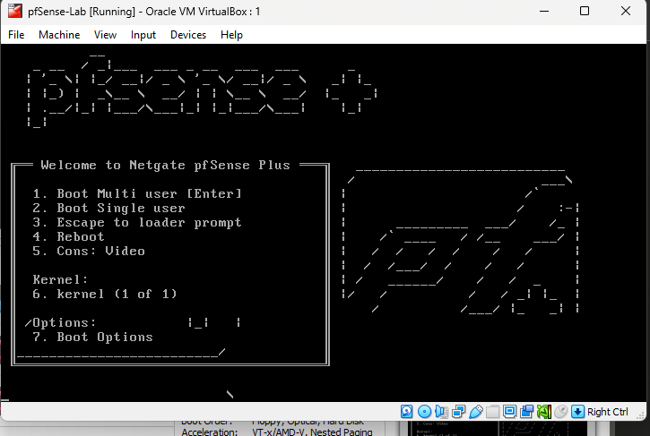Click the '1. Boot Multi user [Enter]' line
The width and height of the screenshot is (650, 436).
(x=137, y=193)
